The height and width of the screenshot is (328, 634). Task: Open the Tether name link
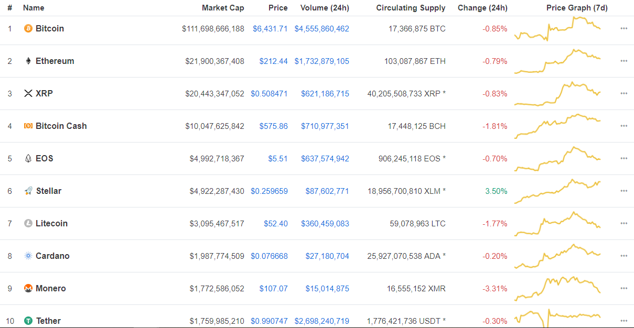(49, 321)
